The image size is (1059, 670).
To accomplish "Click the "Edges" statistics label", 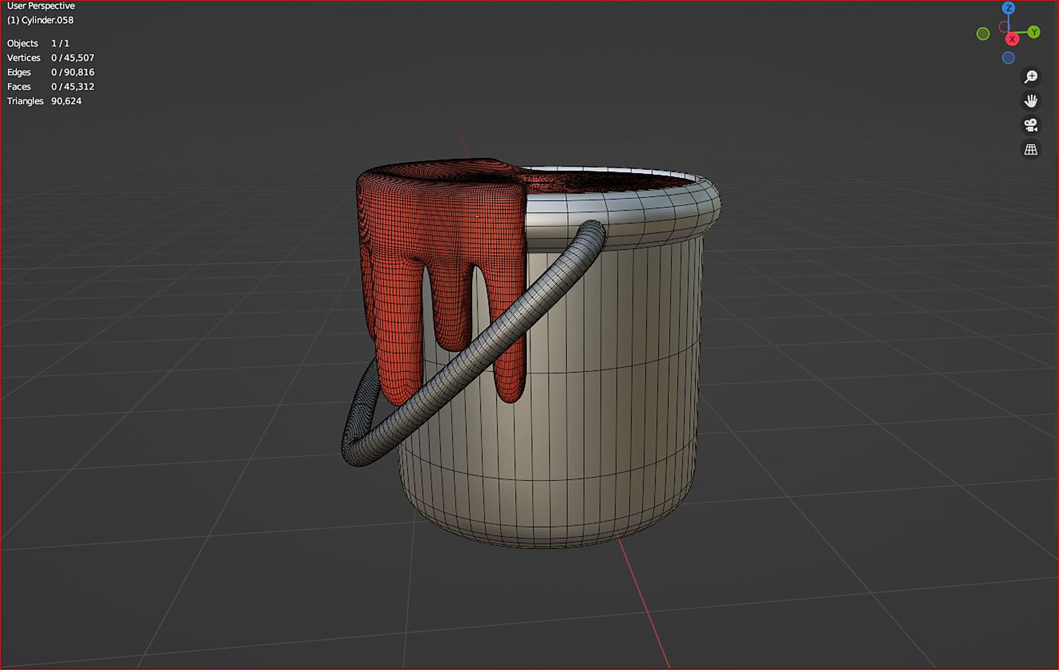I will tap(19, 72).
